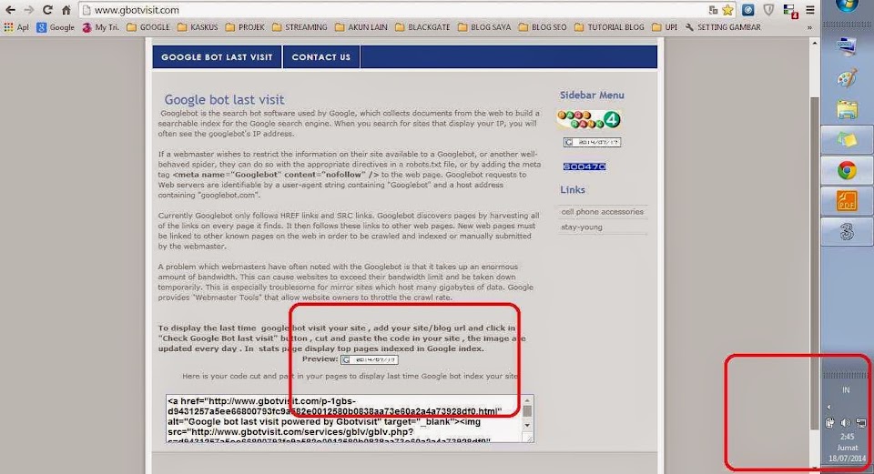Open the Sticky Notes taskbar icon
This screenshot has height=474, width=874.
(x=847, y=139)
